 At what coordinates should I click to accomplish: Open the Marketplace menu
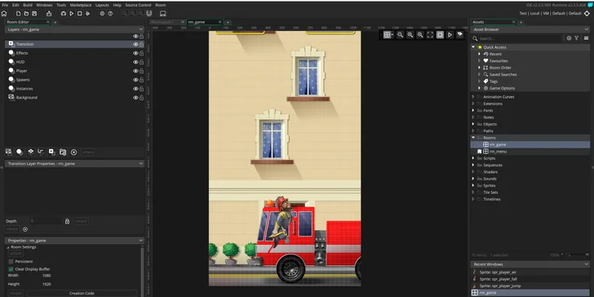point(80,5)
